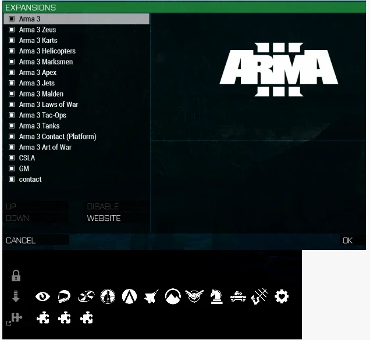Click the padlock icon
The height and width of the screenshot is (340, 370).
[x=16, y=275]
